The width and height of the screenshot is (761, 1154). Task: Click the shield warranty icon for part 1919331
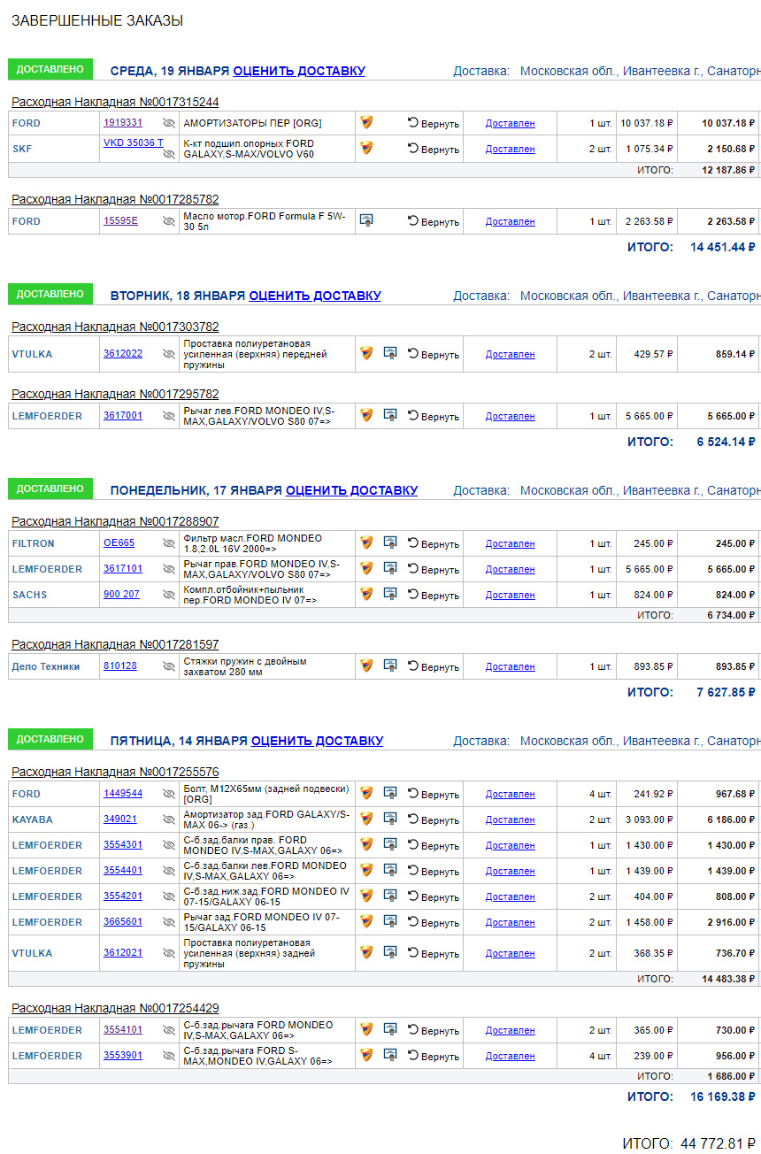point(366,123)
